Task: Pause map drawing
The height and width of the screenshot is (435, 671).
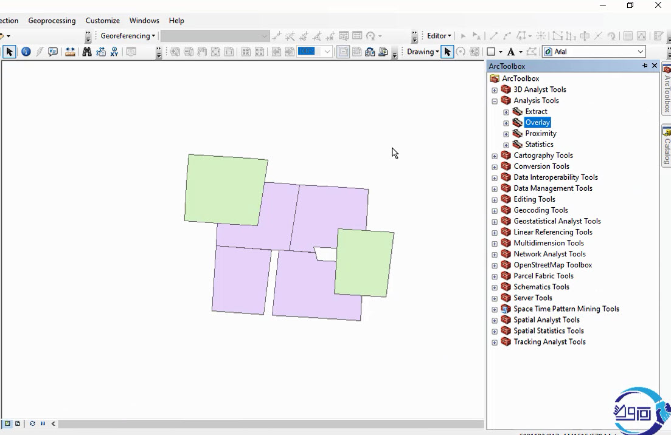Action: [x=43, y=423]
